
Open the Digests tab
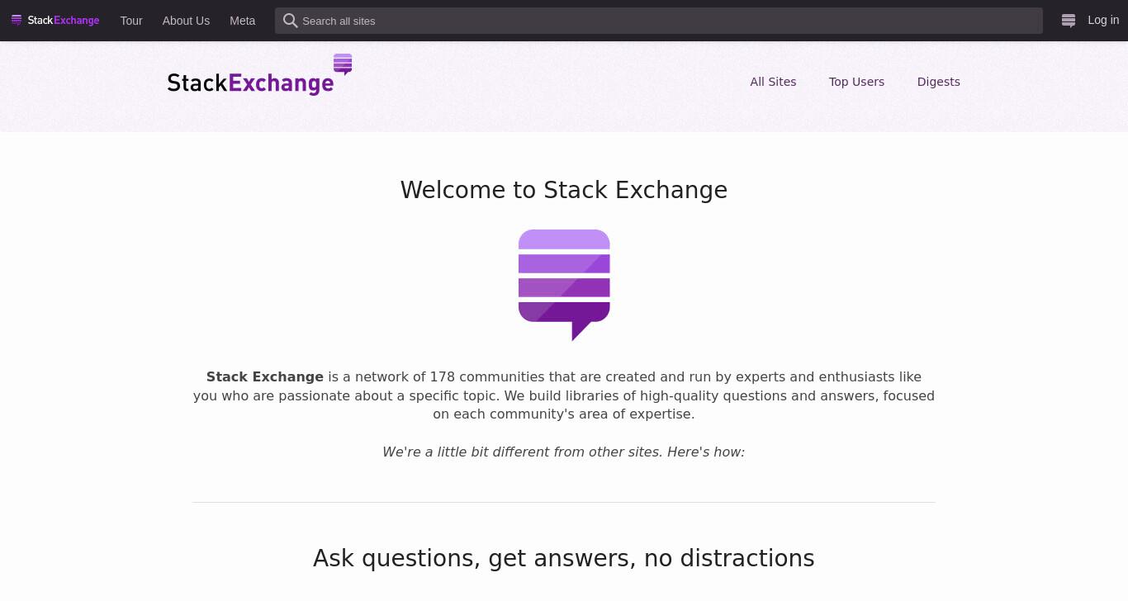(938, 82)
